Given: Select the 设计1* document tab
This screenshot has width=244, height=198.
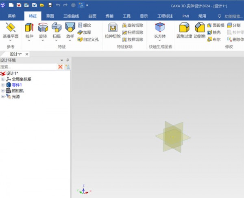Looking at the screenshot, I should tap(15, 54).
